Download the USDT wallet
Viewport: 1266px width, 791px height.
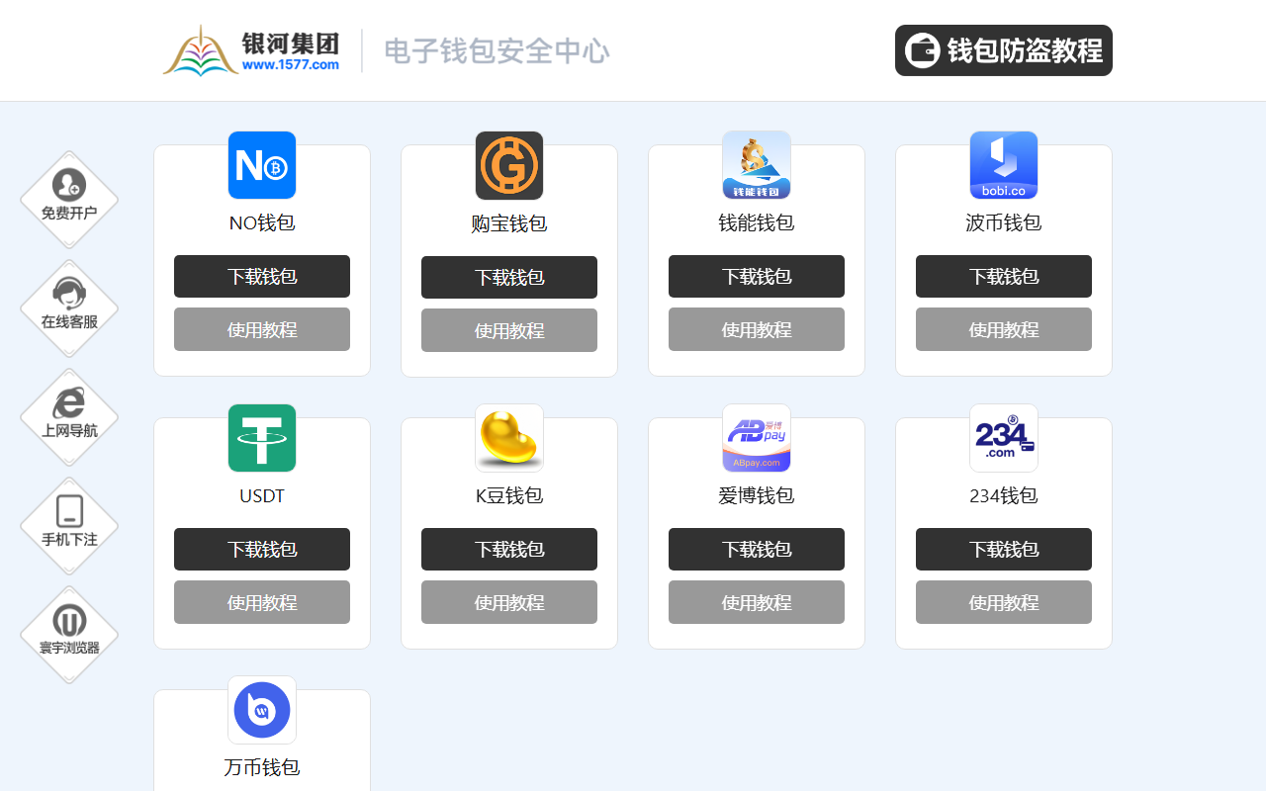(262, 550)
